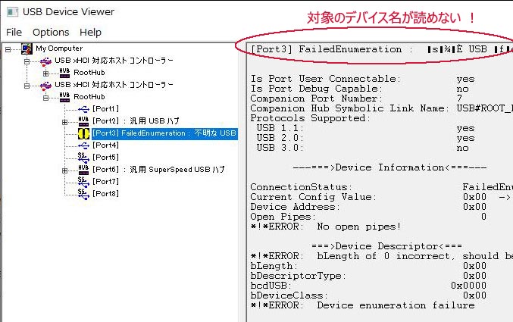Expand Port6 SuperSpeed USB hub node
Image resolution: width=513 pixels, height=322 pixels.
pyautogui.click(x=65, y=169)
